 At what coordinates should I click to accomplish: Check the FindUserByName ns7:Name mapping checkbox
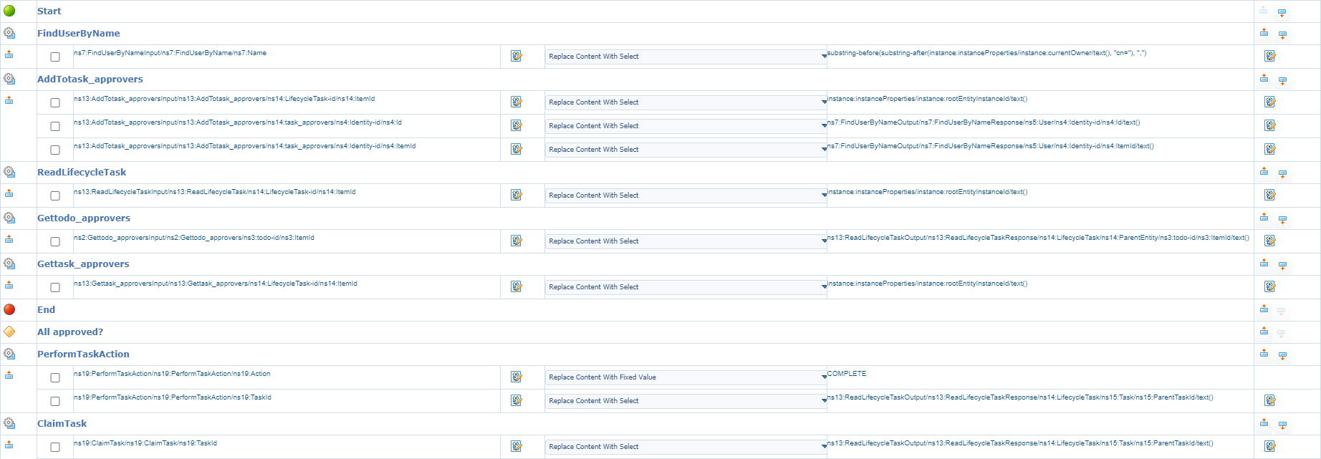point(55,57)
